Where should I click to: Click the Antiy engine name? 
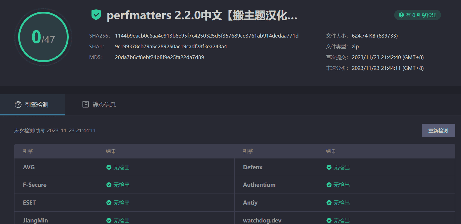coord(250,203)
